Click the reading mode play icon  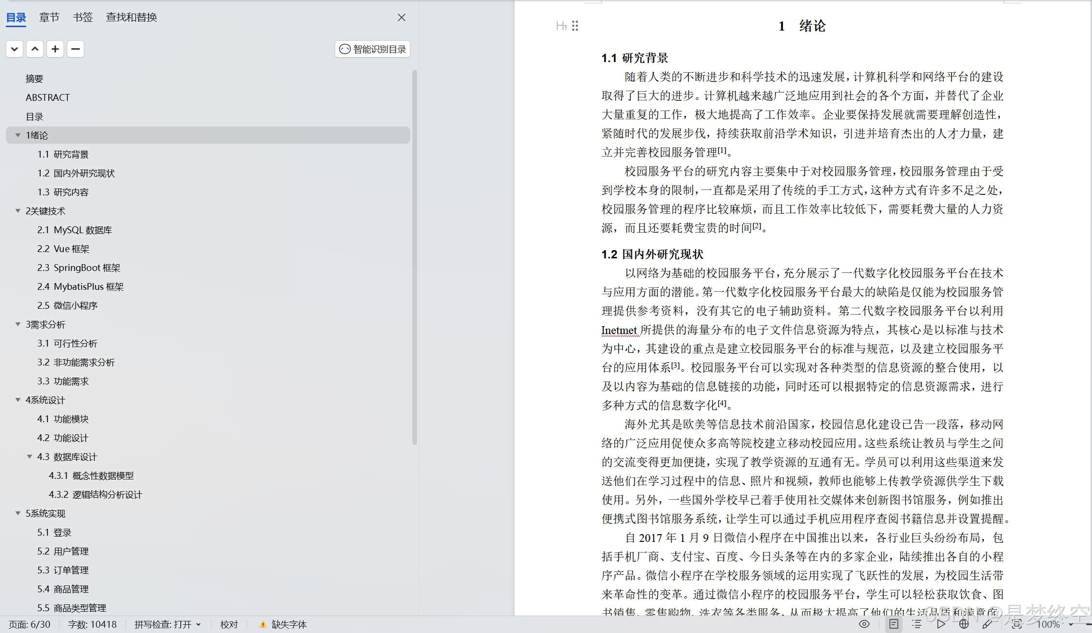coord(941,624)
